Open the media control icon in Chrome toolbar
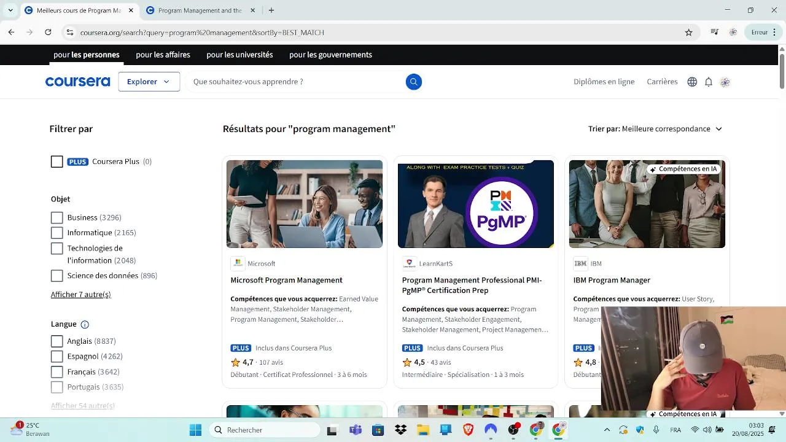Image resolution: width=786 pixels, height=442 pixels. click(715, 33)
